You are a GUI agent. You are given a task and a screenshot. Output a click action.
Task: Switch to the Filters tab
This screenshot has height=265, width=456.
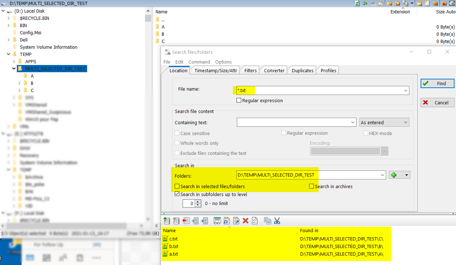[x=251, y=70]
